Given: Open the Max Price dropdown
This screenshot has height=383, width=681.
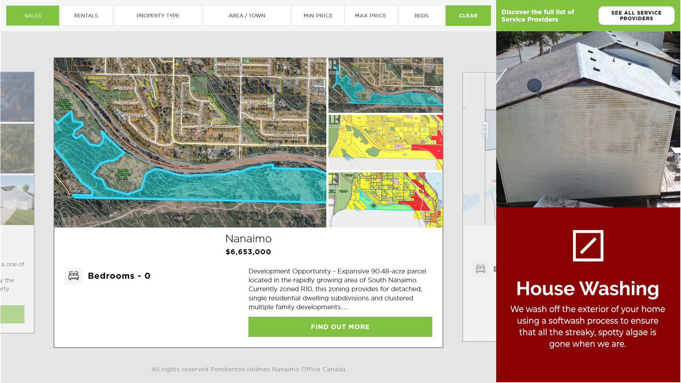Looking at the screenshot, I should (x=371, y=16).
